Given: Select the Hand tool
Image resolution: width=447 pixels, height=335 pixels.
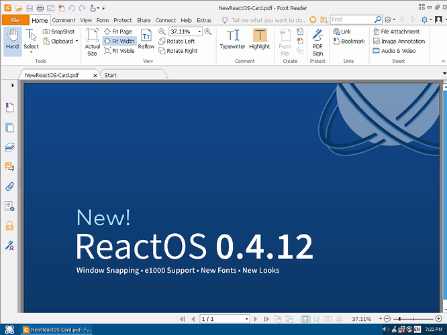Looking at the screenshot, I should coord(13,41).
